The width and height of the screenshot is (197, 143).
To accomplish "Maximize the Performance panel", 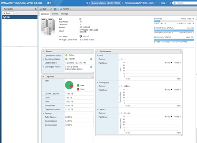I will [x=181, y=51].
